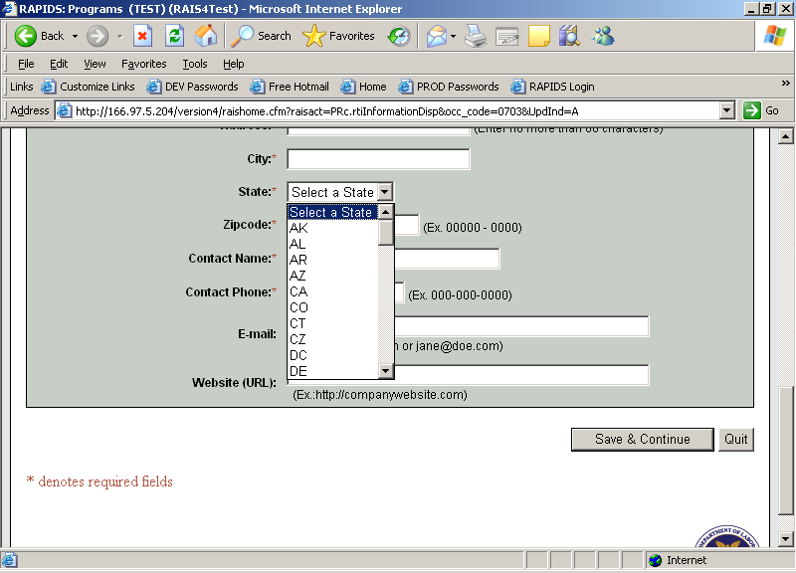Viewport: 796px width, 573px height.
Task: Click the Refresh page icon
Action: click(x=175, y=36)
